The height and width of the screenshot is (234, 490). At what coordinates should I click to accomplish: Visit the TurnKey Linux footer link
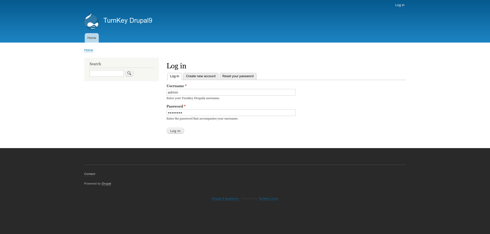coord(268,199)
